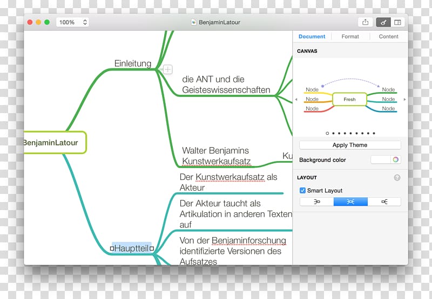Click the plus button beside Einleitung

pos(168,69)
